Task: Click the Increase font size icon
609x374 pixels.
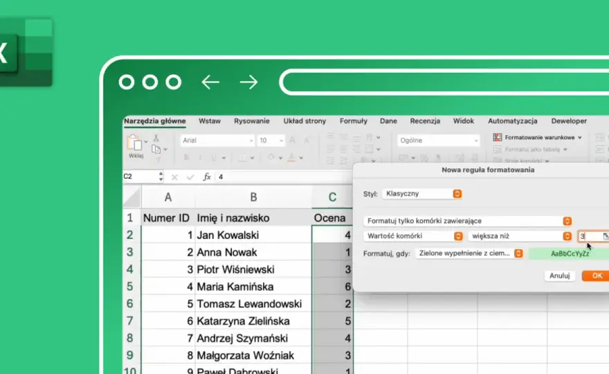Action: (x=293, y=141)
